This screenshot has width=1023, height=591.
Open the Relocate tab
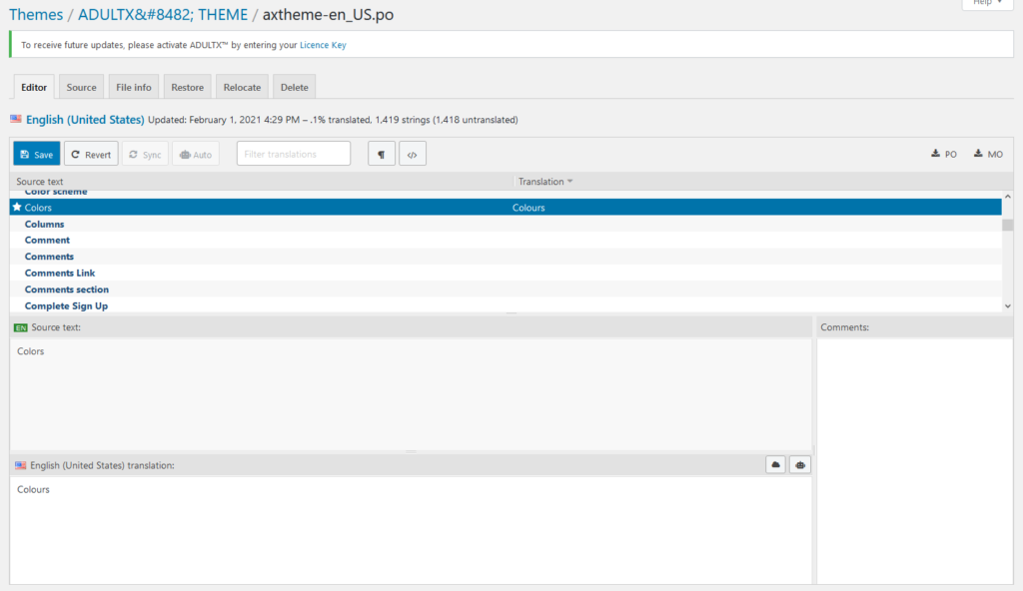(242, 87)
